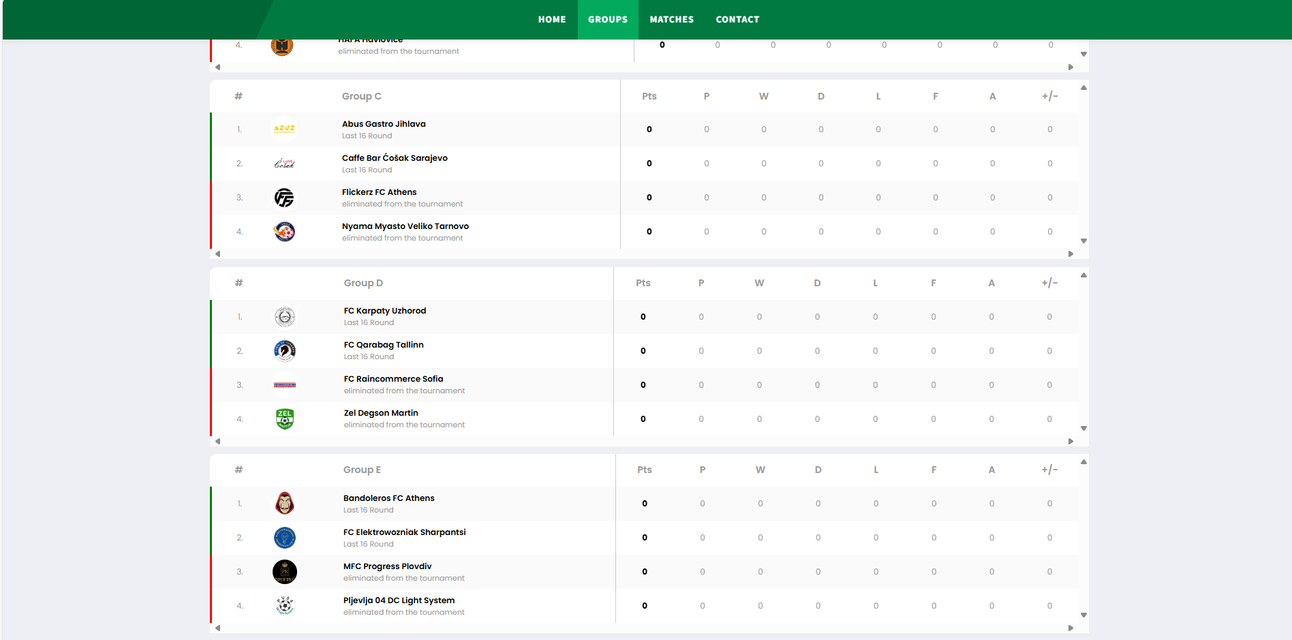Screen dimensions: 1292x640
Task: Click the W column header in Group E
Action: [x=760, y=470]
